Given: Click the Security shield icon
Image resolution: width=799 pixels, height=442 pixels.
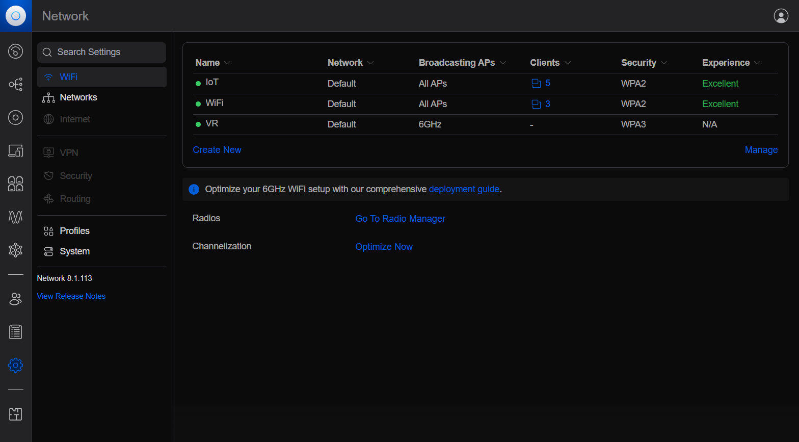Looking at the screenshot, I should (48, 176).
